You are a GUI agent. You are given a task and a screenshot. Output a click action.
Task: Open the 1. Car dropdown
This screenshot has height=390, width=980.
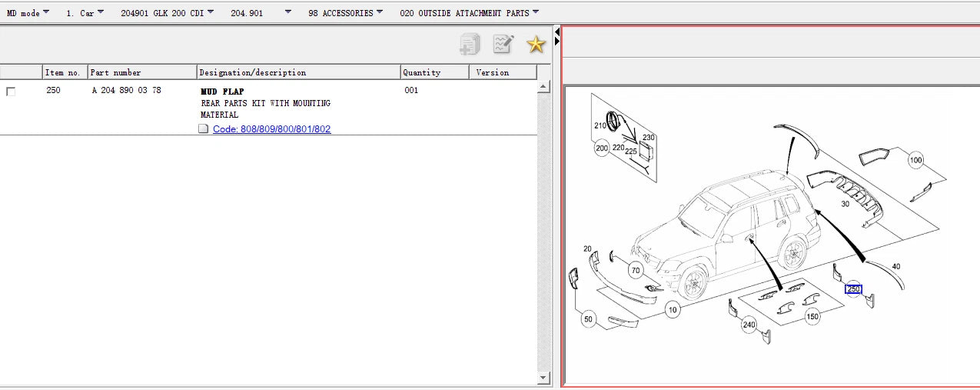85,13
